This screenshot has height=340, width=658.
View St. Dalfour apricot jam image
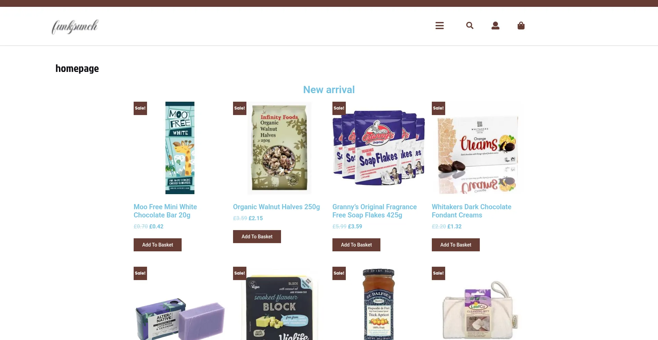click(x=379, y=303)
